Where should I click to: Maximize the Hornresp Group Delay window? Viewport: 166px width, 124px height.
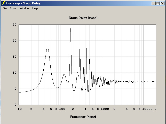[158, 3]
